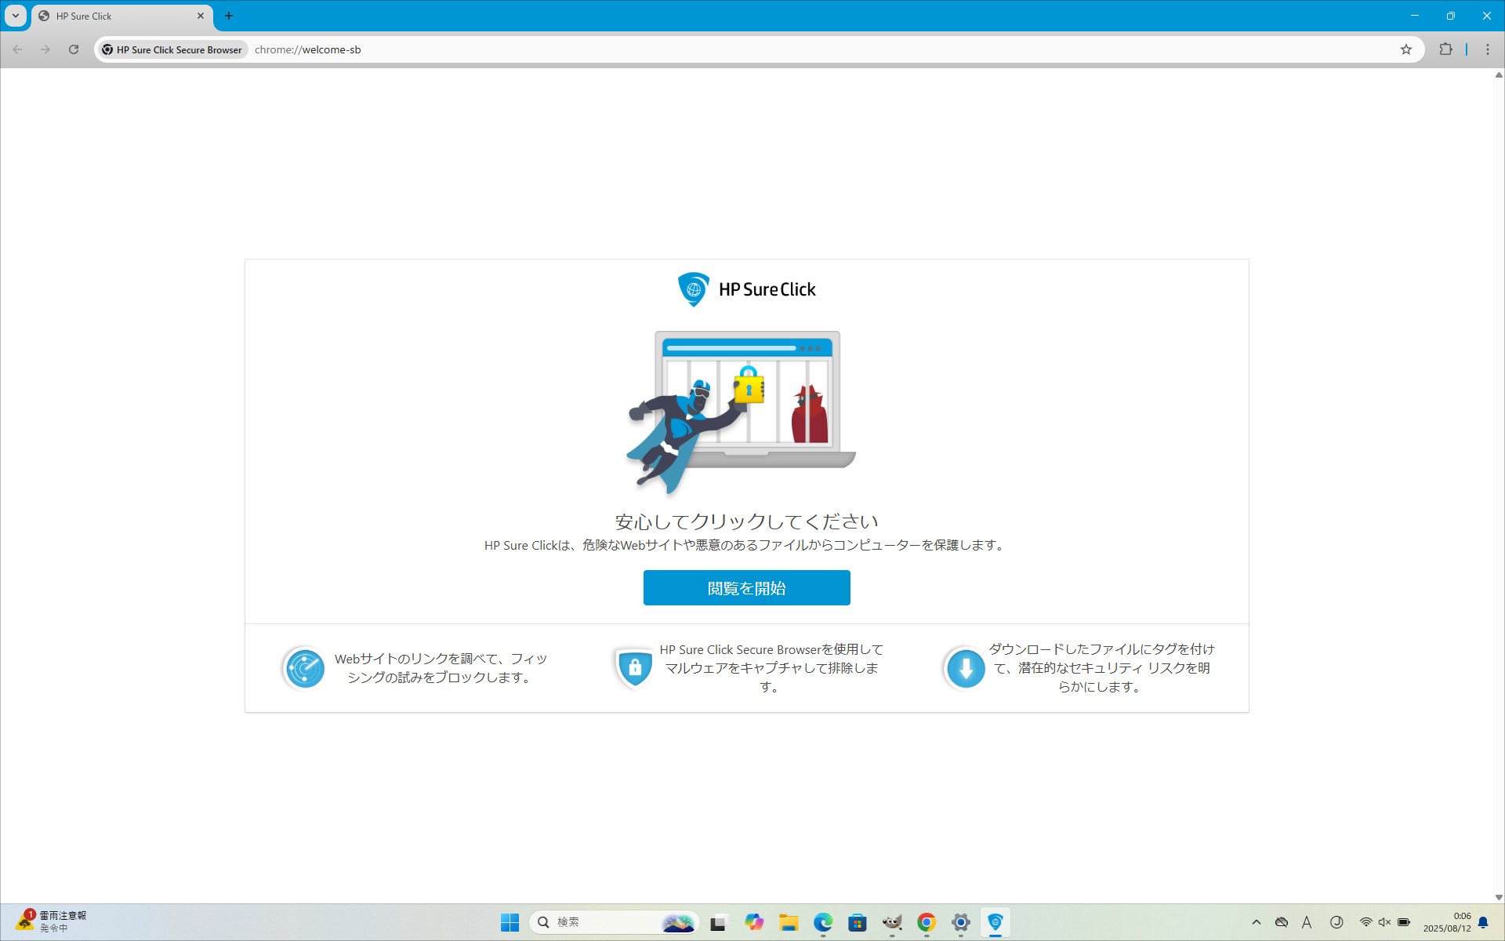Select the phishing-blocking feature icon
1505x941 pixels.
(x=303, y=668)
